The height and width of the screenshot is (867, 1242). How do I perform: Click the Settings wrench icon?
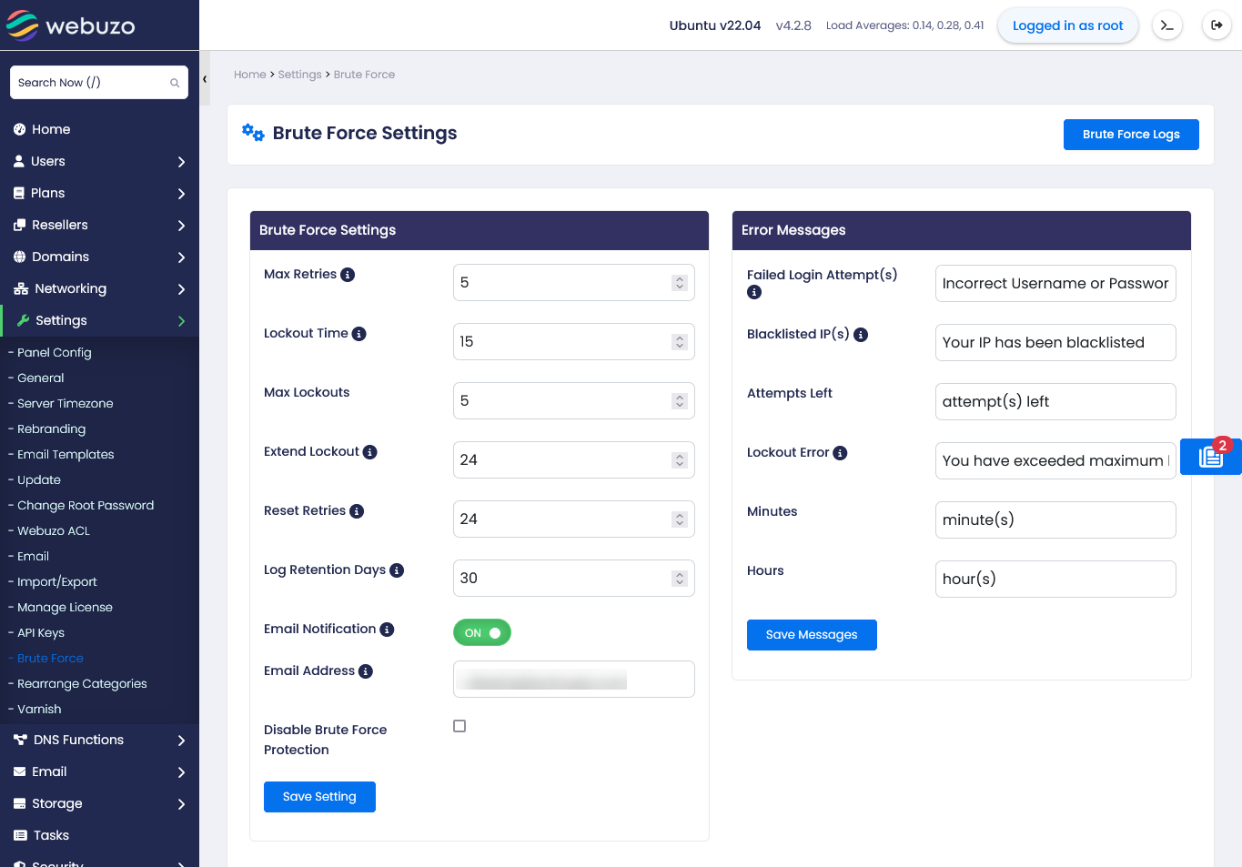pyautogui.click(x=24, y=320)
